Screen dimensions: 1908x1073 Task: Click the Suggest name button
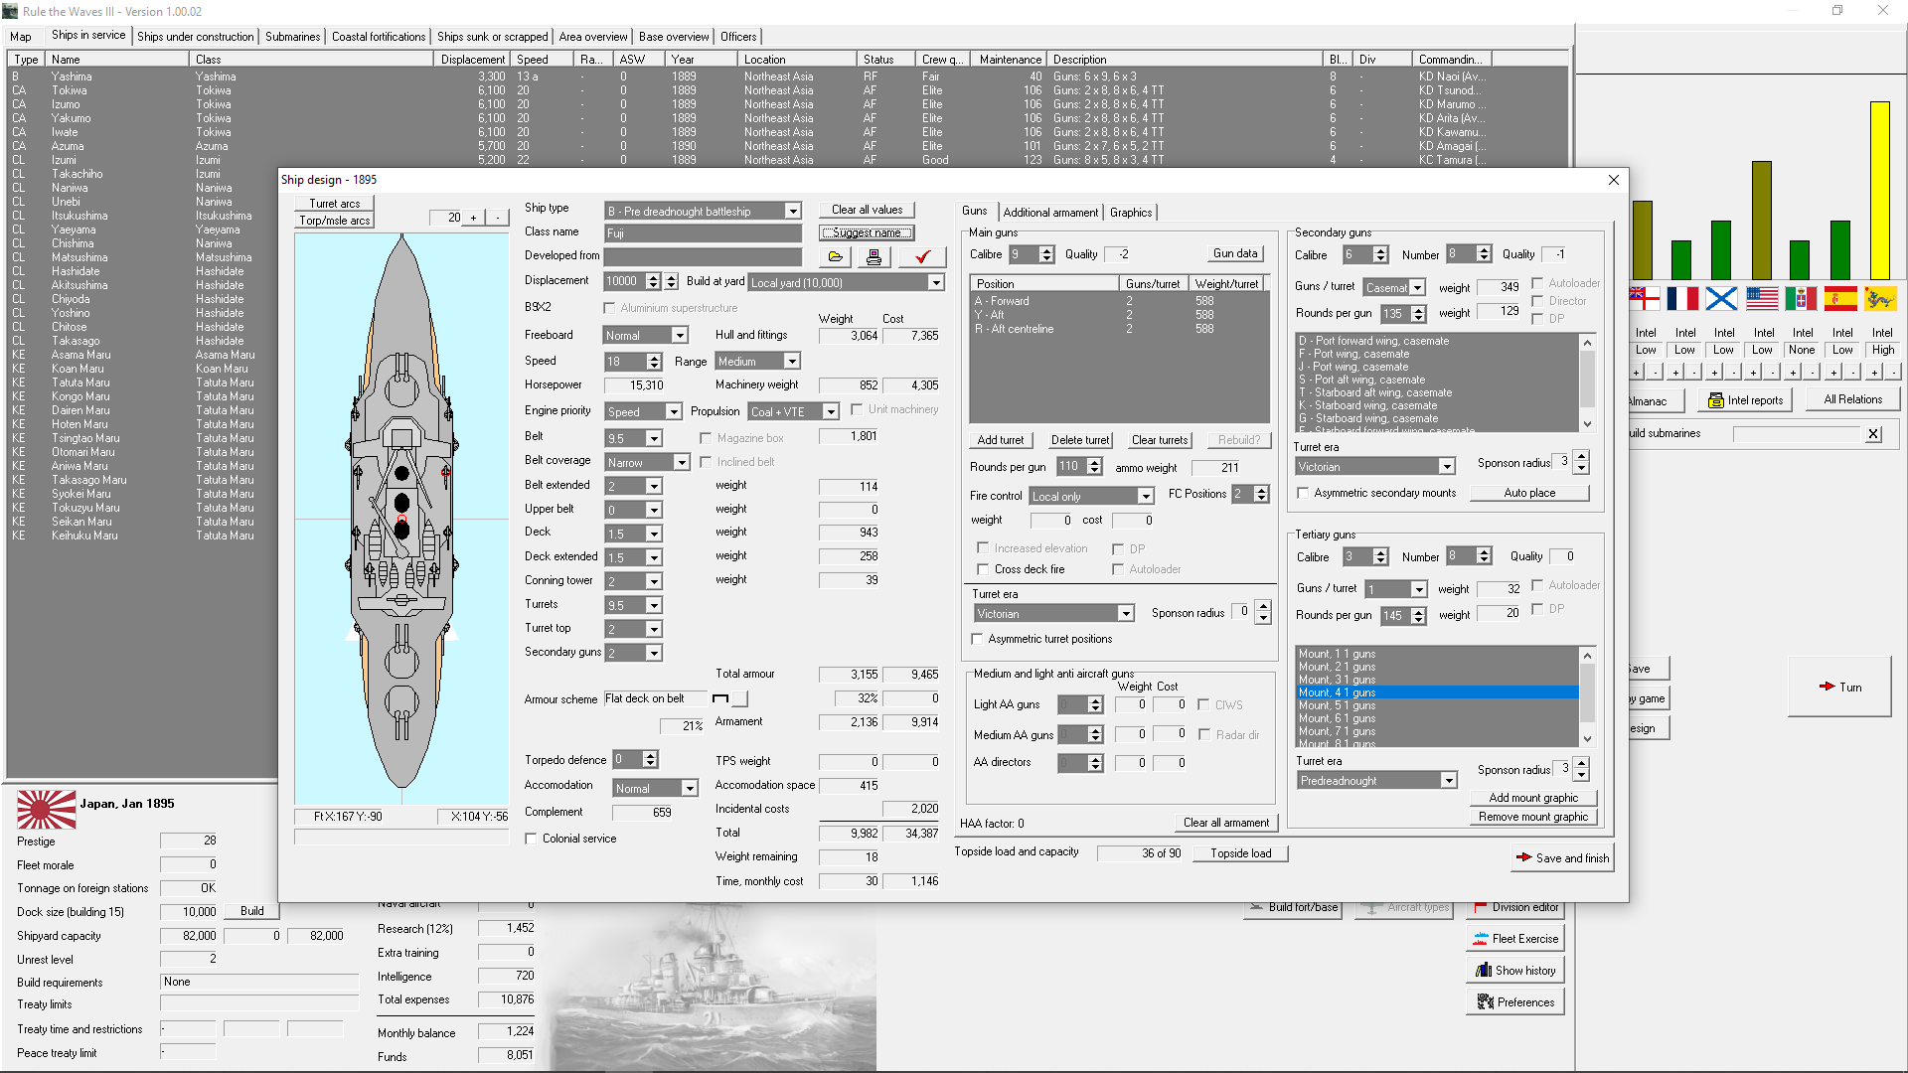(867, 232)
